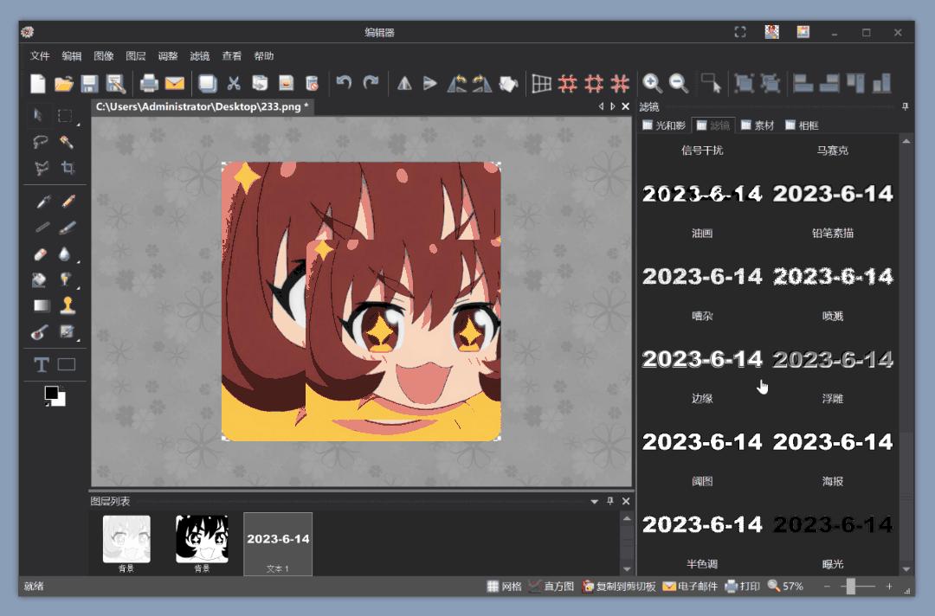The height and width of the screenshot is (616, 935).
Task: Choose the Eraser tool
Action: 41,254
